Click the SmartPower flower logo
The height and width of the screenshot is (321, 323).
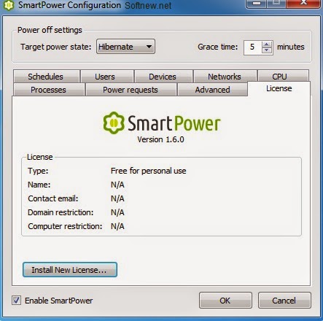114,123
